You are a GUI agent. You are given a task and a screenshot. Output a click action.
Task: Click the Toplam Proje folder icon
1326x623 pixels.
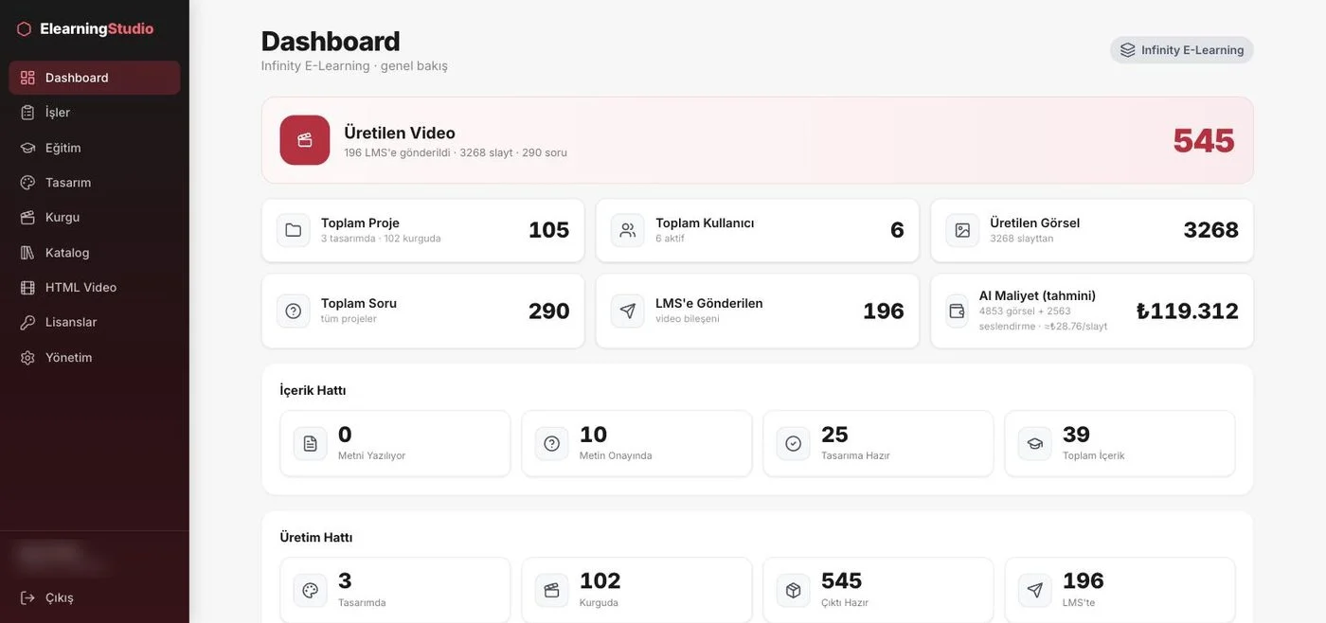click(294, 230)
